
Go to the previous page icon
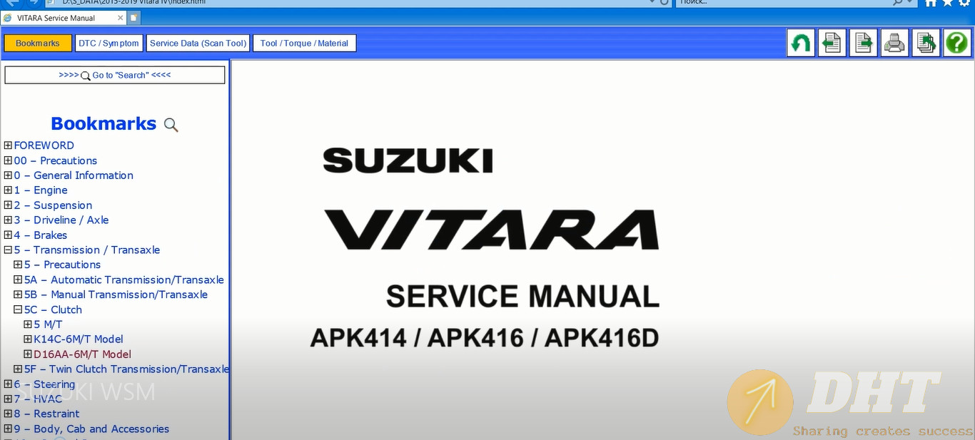(x=832, y=44)
